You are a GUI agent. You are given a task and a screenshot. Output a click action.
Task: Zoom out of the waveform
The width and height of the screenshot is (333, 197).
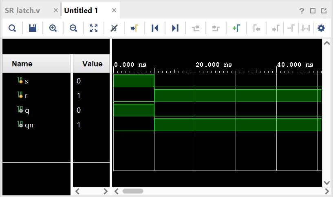tap(73, 28)
